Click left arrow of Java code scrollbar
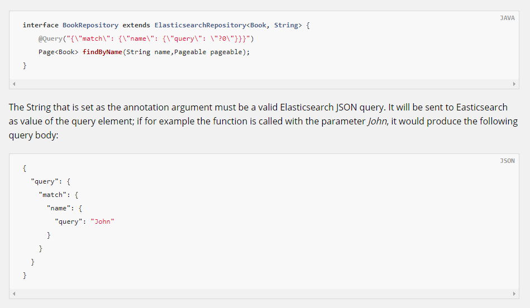Image resolution: width=530 pixels, height=308 pixels. (14, 84)
